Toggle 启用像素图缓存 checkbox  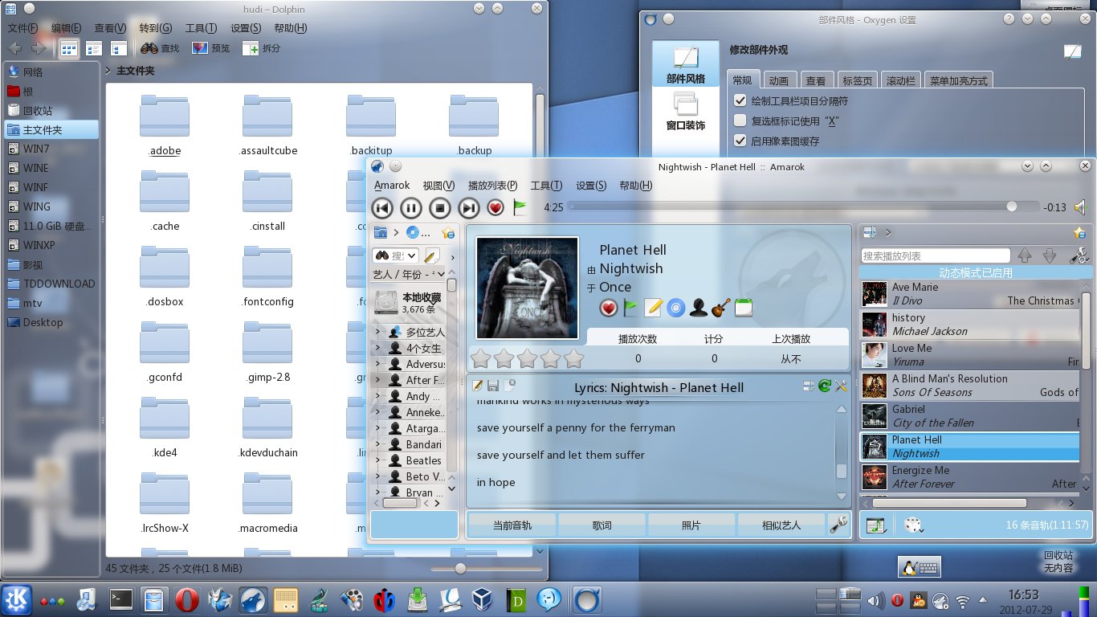(x=740, y=141)
